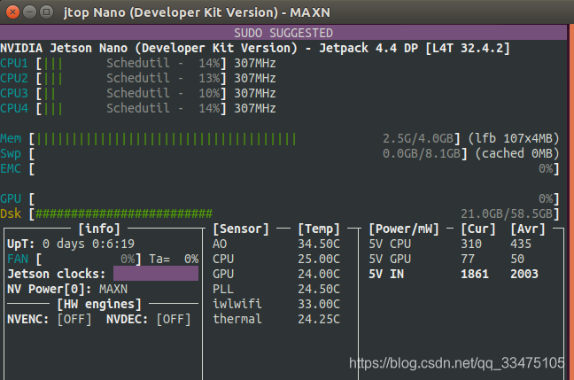Click the EMC label
Viewport: 574px width, 380px height.
tap(11, 169)
